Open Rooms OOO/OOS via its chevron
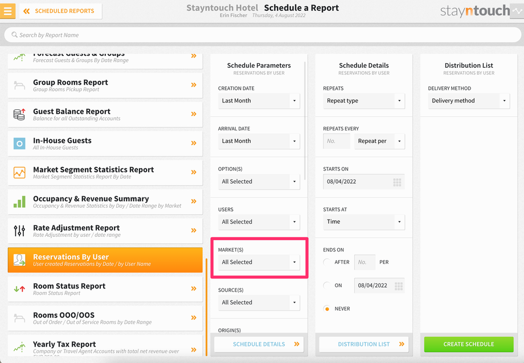The width and height of the screenshot is (524, 363). coord(194,317)
